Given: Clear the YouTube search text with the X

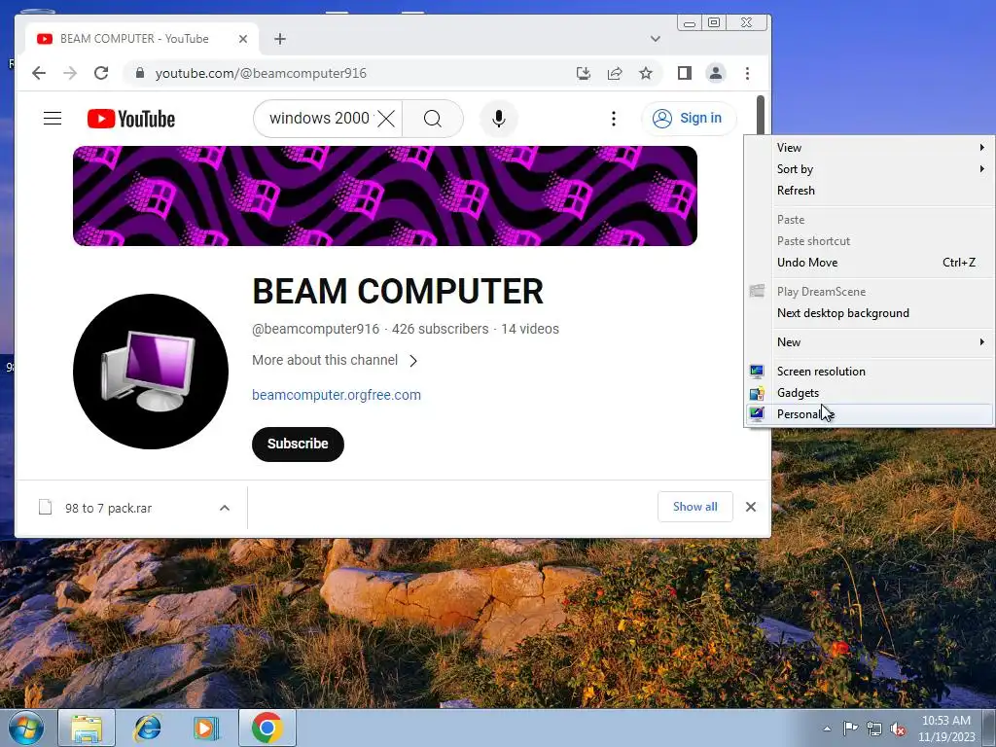Looking at the screenshot, I should 386,118.
